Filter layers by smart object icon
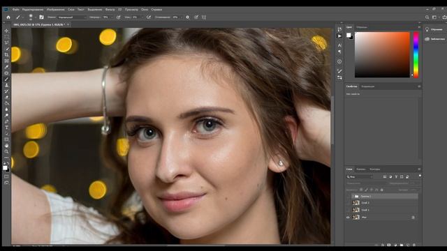Viewport: 447px width, 251px height. coord(407,176)
